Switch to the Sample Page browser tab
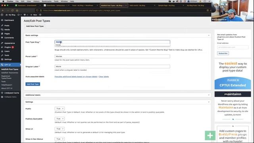The height and width of the screenshot is (143, 254). (166, 6)
